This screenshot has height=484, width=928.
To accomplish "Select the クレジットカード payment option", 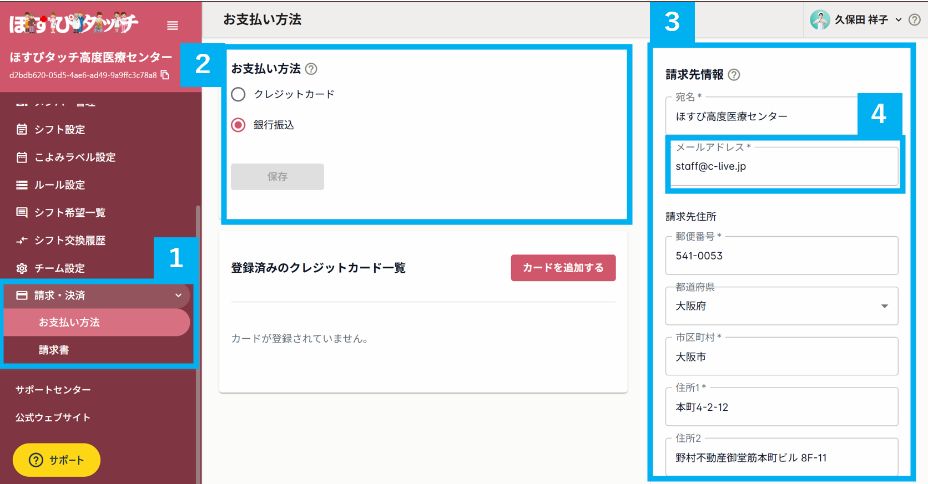I will pos(238,94).
